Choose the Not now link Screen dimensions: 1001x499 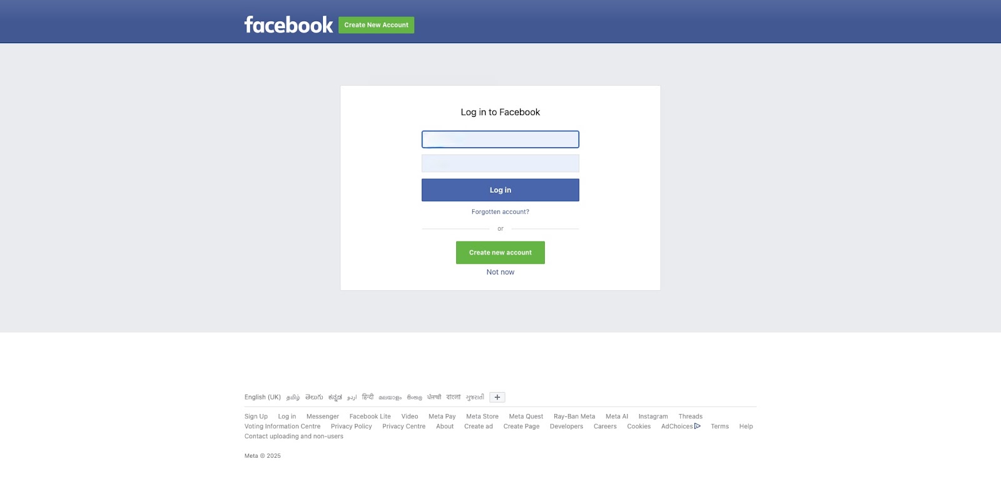pyautogui.click(x=500, y=272)
